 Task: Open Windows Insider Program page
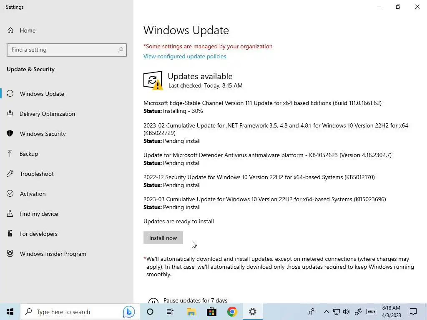[67, 254]
